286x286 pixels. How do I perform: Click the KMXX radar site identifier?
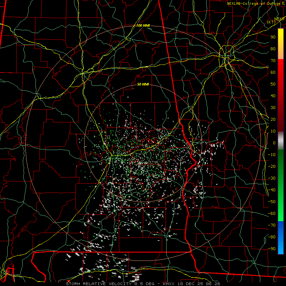click(169, 284)
